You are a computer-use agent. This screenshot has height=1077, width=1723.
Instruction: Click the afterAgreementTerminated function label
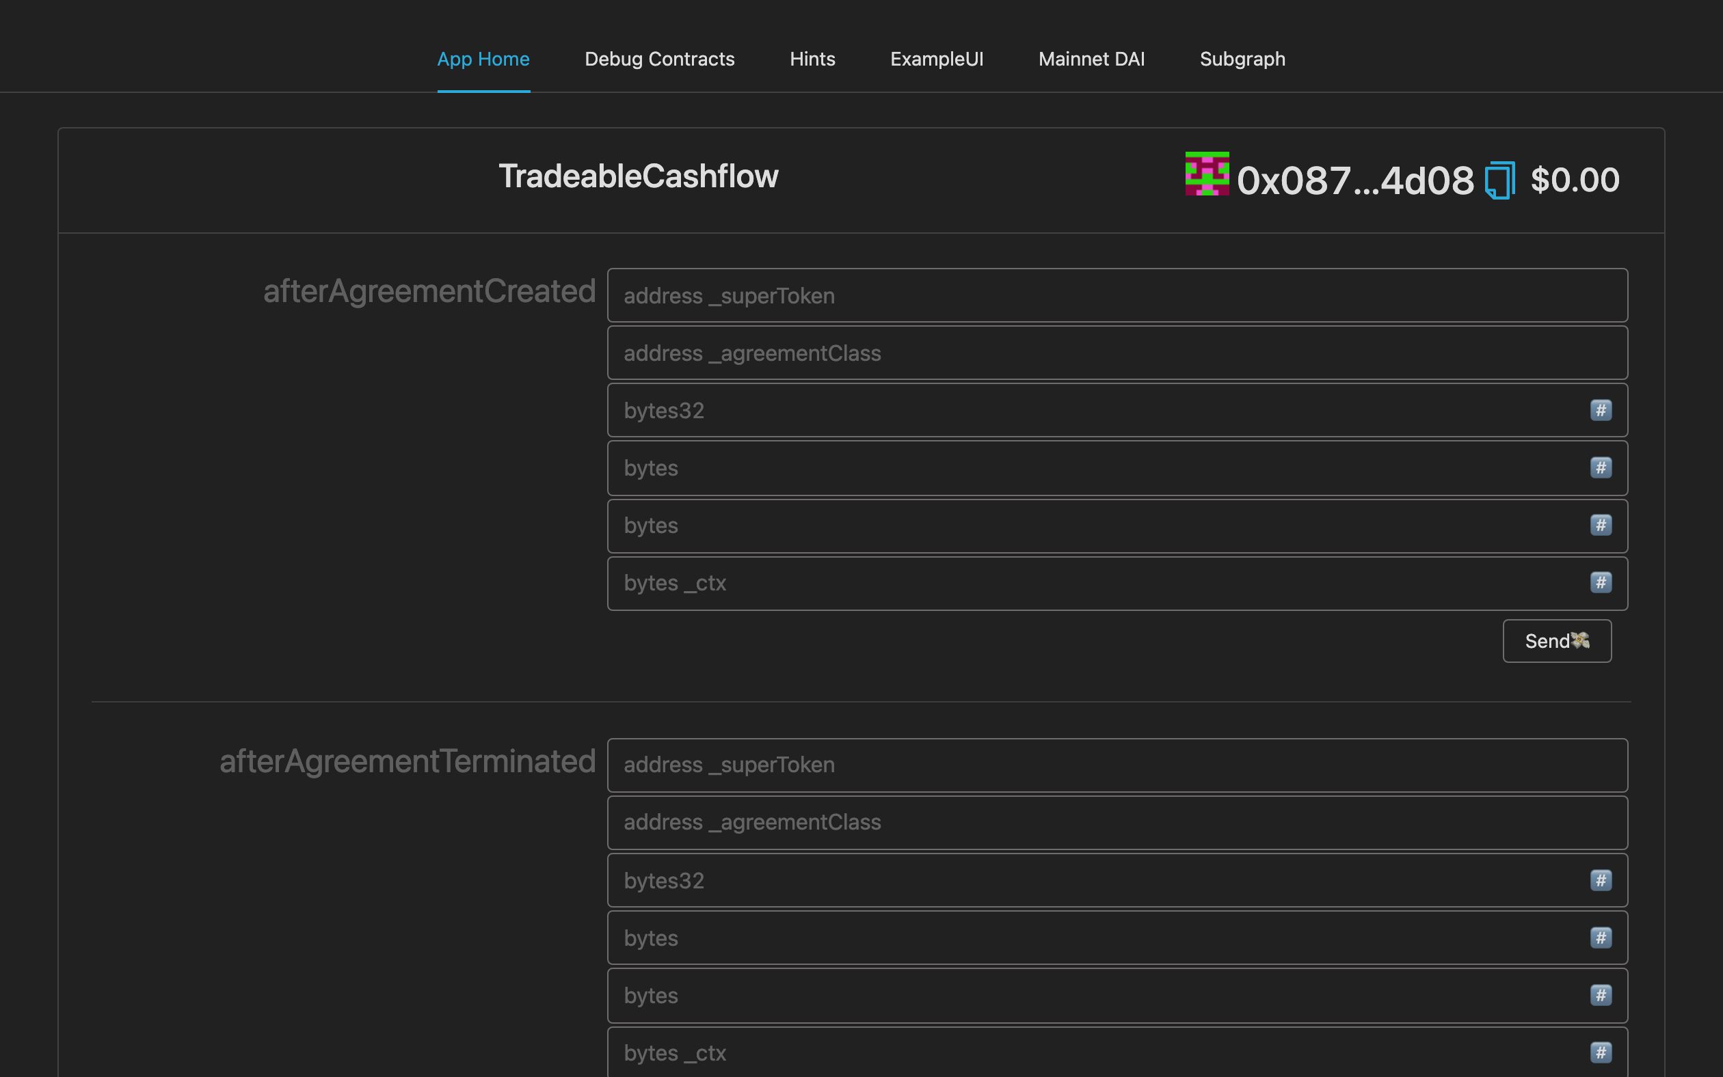[407, 761]
